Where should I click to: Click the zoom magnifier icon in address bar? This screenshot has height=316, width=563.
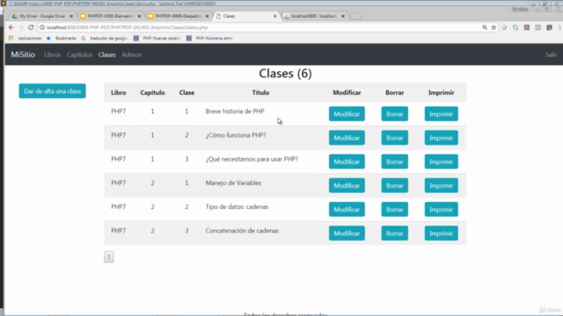point(485,27)
